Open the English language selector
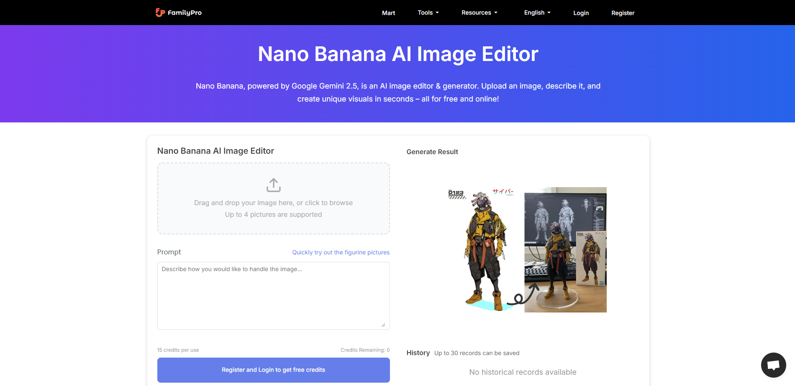The height and width of the screenshot is (386, 795). tap(537, 13)
